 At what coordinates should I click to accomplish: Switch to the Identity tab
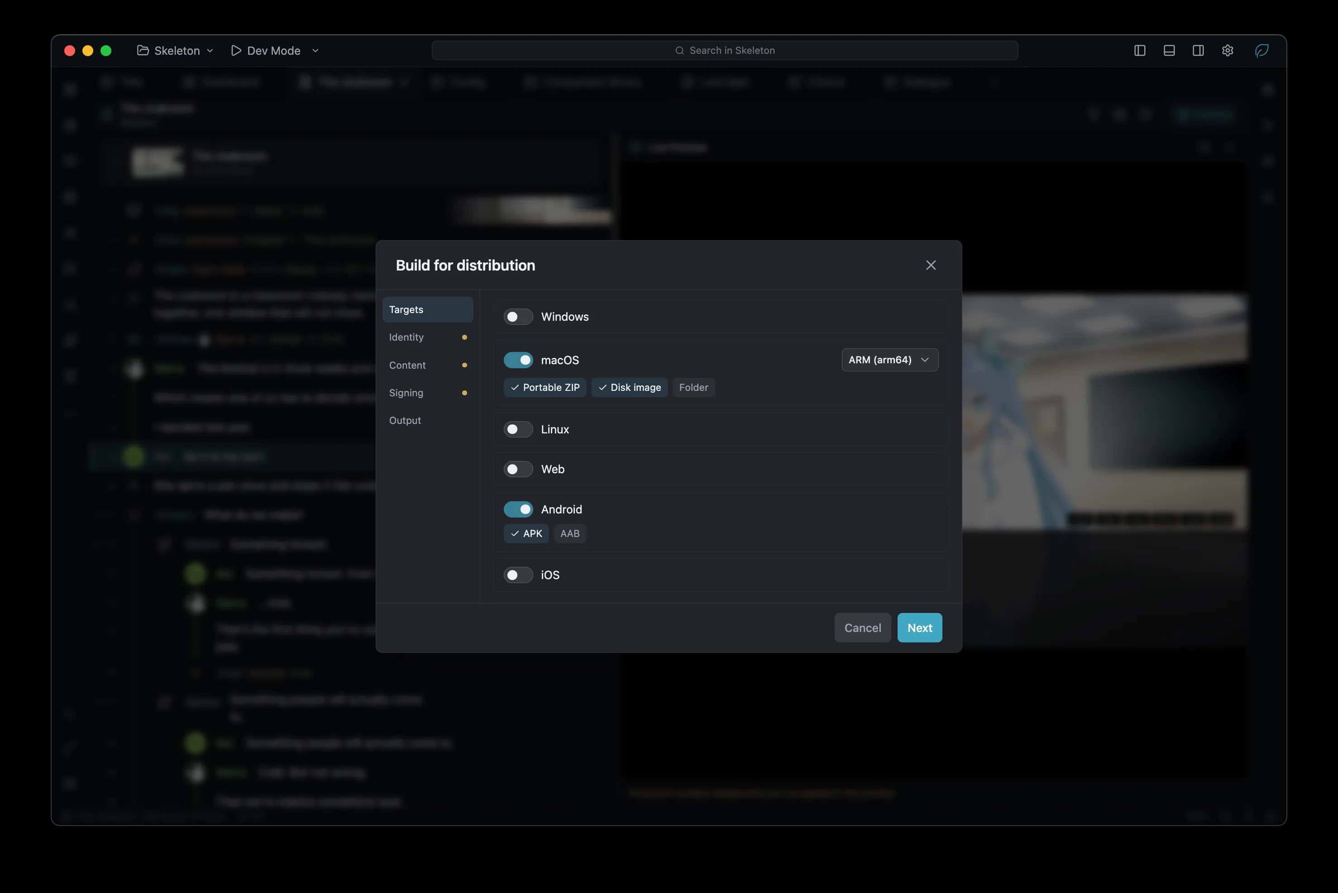click(x=427, y=337)
